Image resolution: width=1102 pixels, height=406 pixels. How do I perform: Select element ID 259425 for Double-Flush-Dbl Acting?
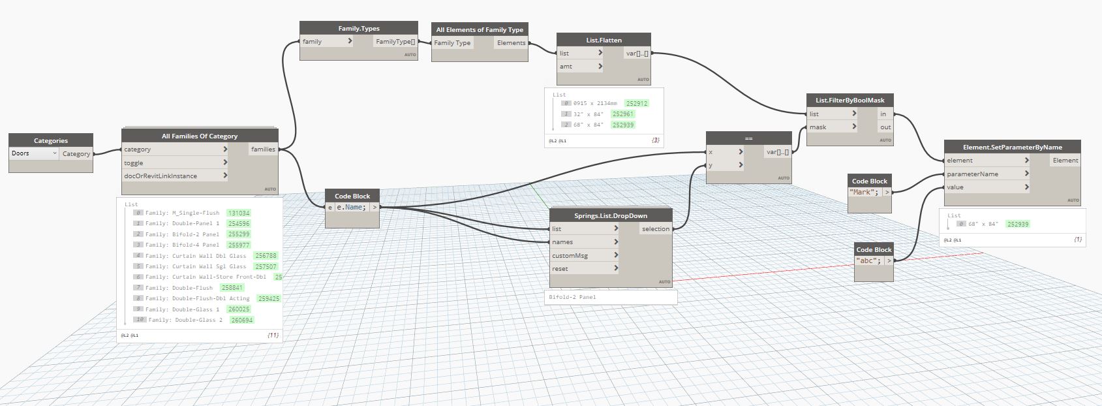click(x=268, y=298)
